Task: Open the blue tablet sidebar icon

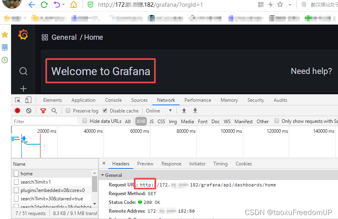Action: [5, 47]
